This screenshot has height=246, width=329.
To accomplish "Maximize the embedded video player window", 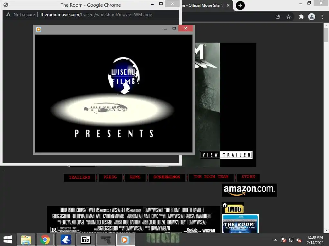I will pyautogui.click(x=174, y=28).
